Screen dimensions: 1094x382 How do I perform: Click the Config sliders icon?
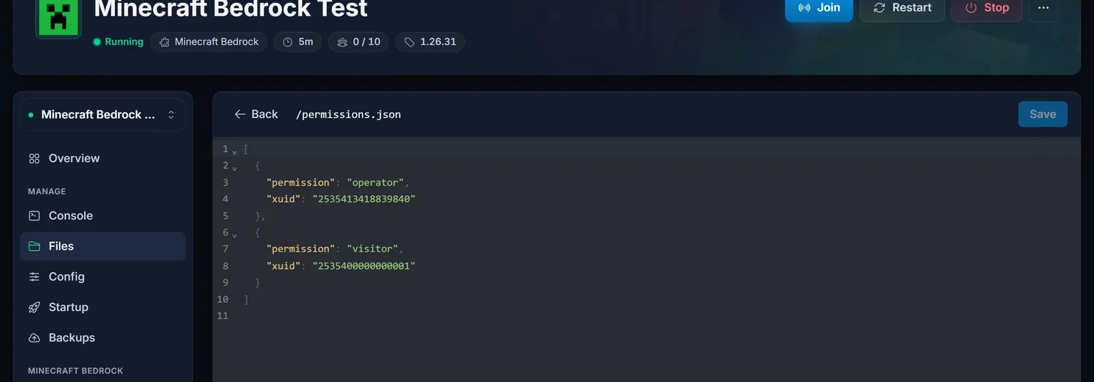(x=34, y=276)
